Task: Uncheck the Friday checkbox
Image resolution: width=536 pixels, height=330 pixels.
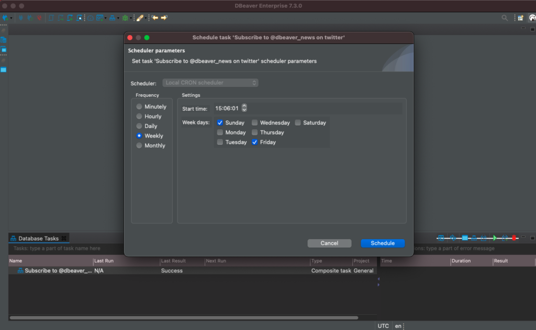Action: pos(255,142)
